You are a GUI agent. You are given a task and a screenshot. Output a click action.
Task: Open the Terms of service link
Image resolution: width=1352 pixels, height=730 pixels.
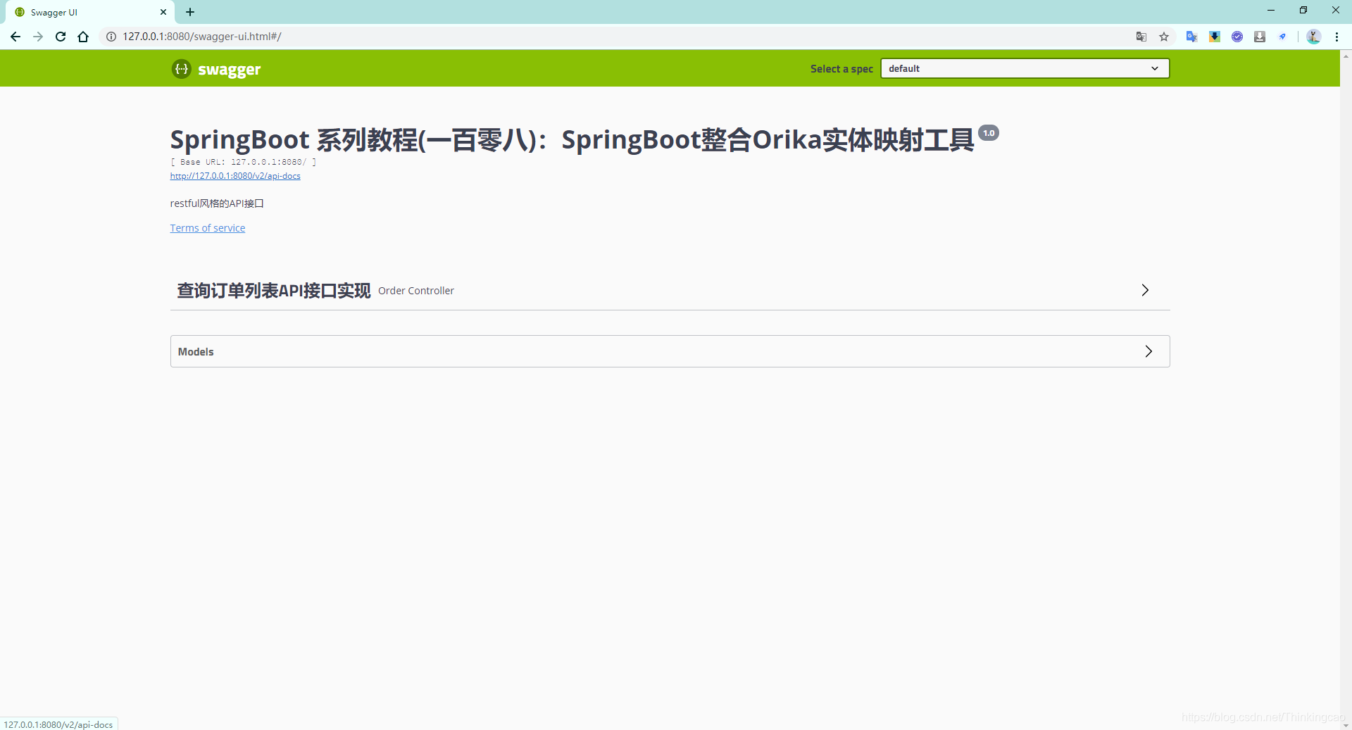click(x=208, y=228)
